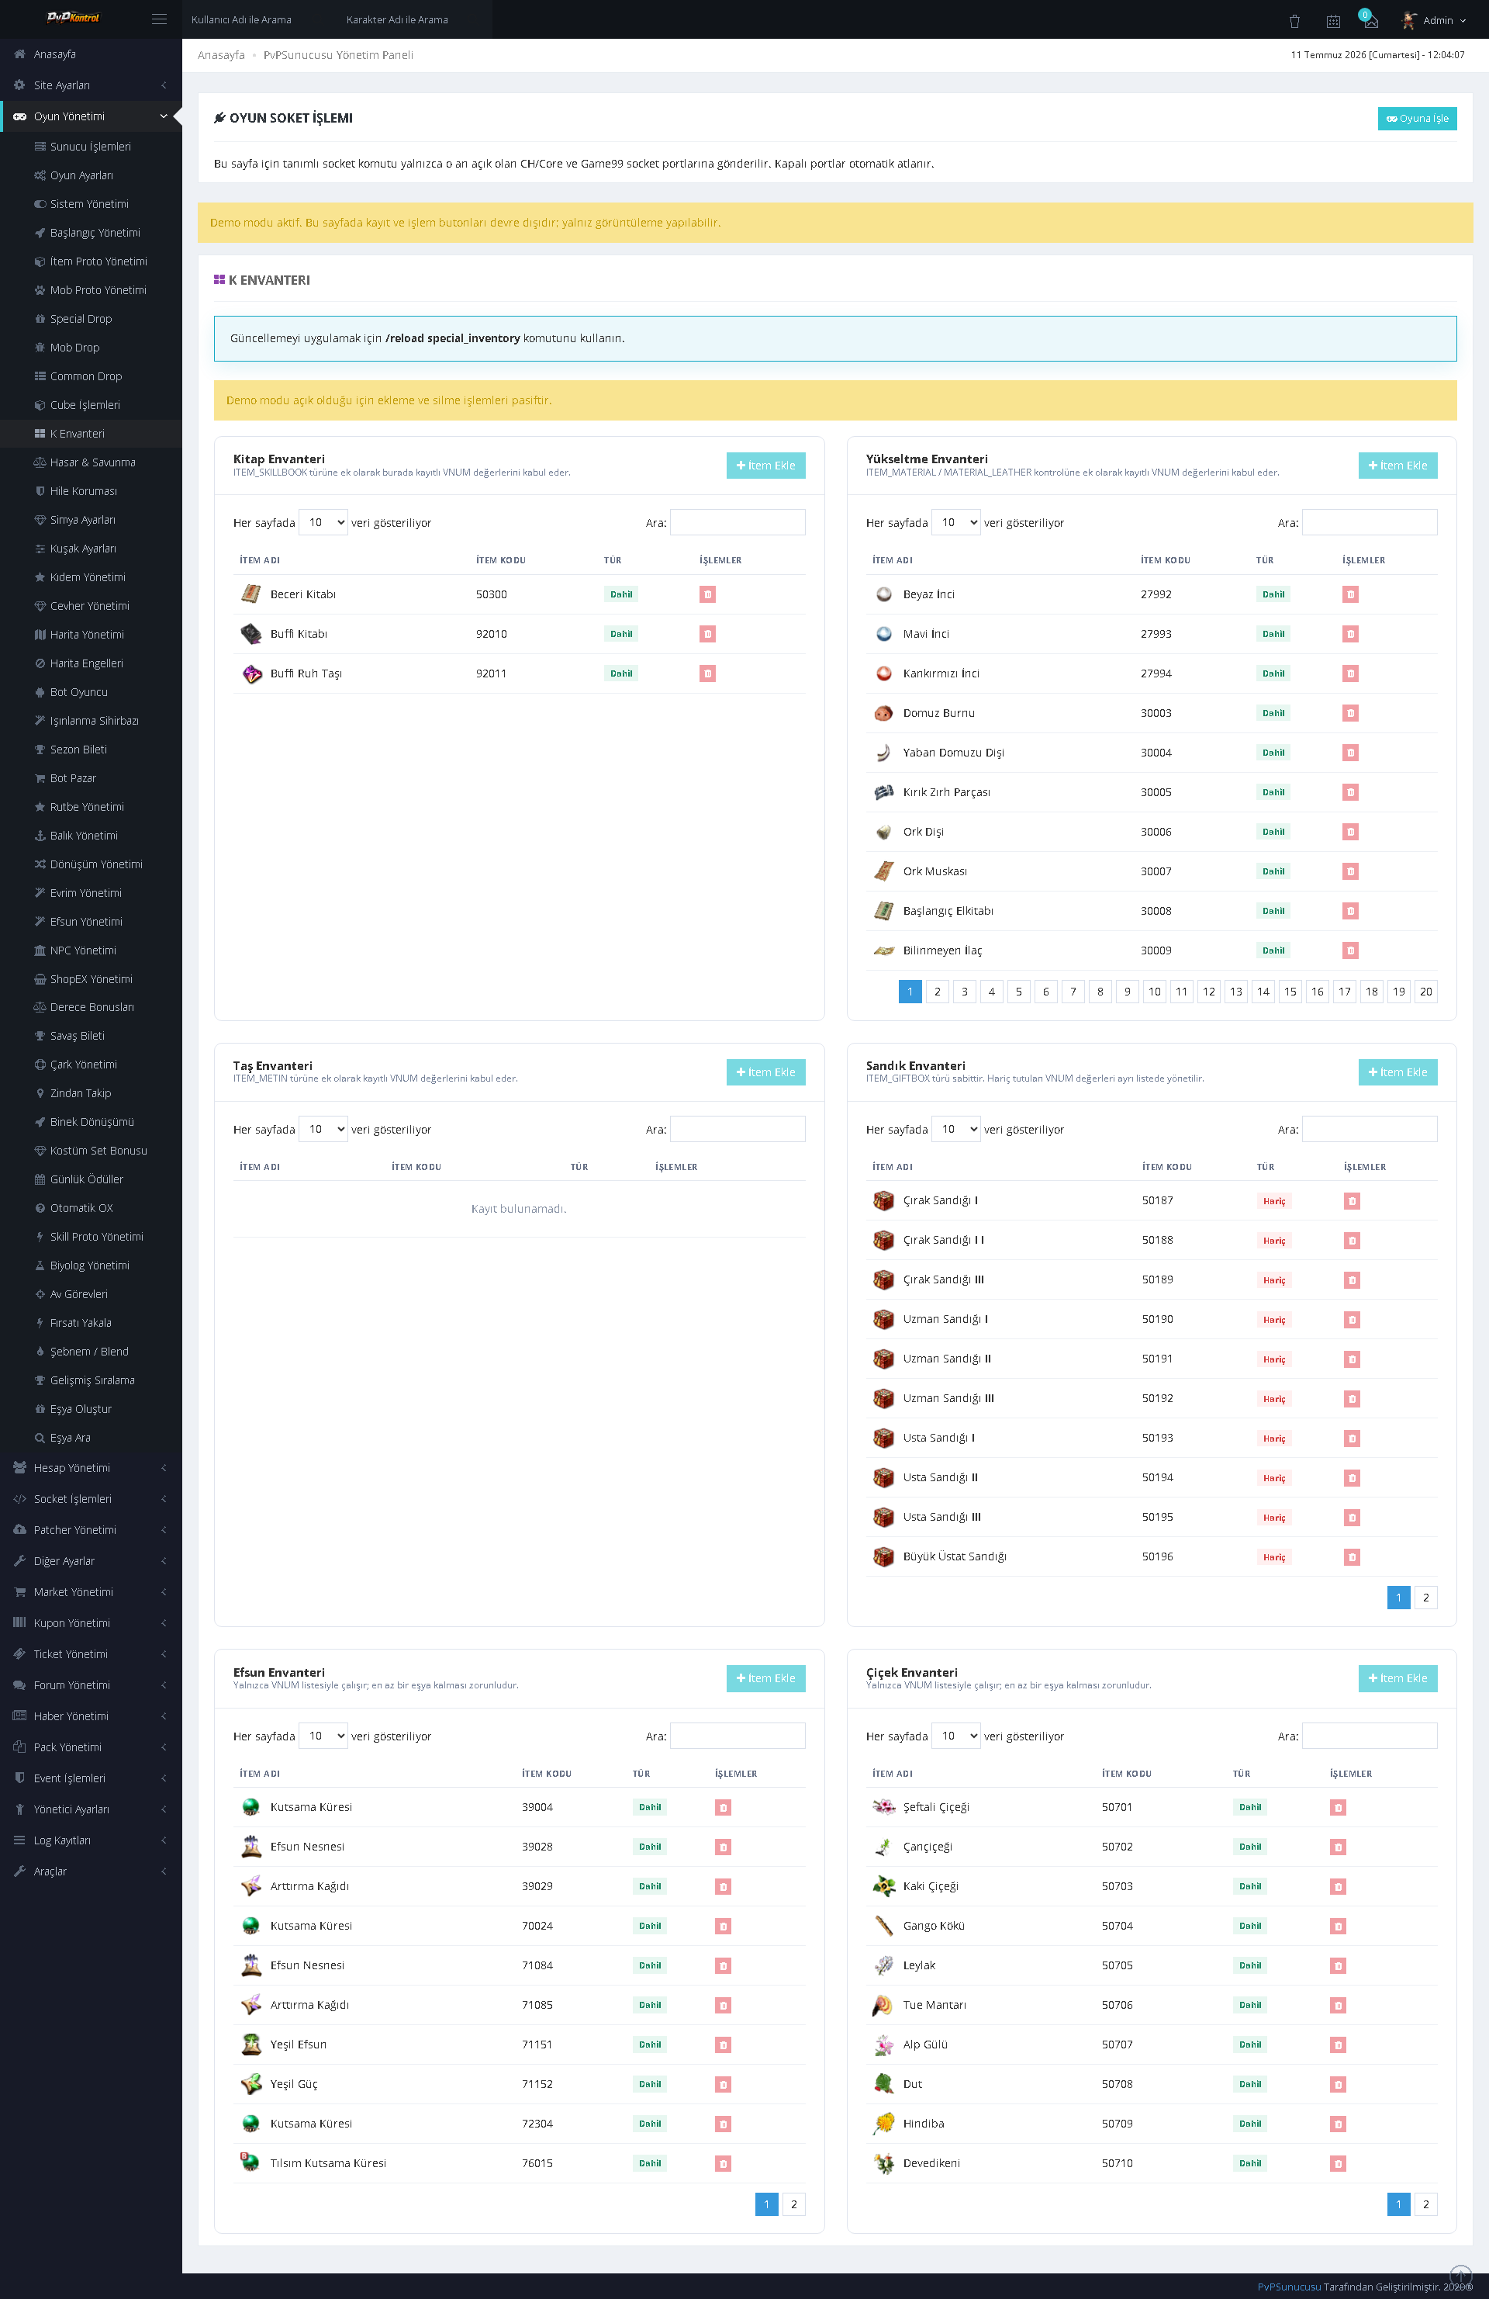Viewport: 1489px width, 2299px height.
Task: Delete the Beceri Kitabı row
Action: (x=706, y=594)
